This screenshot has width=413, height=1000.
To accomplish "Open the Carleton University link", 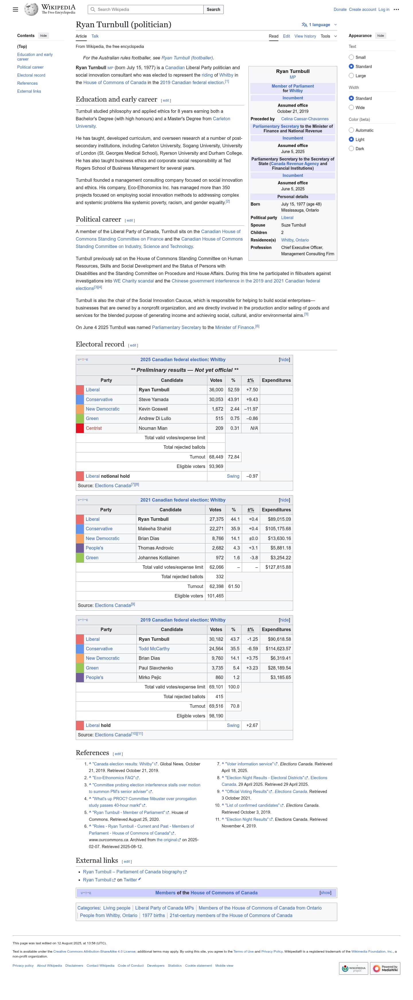I will pos(221,119).
